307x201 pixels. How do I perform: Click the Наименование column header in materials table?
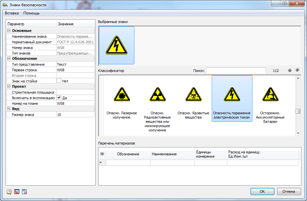click(x=173, y=154)
